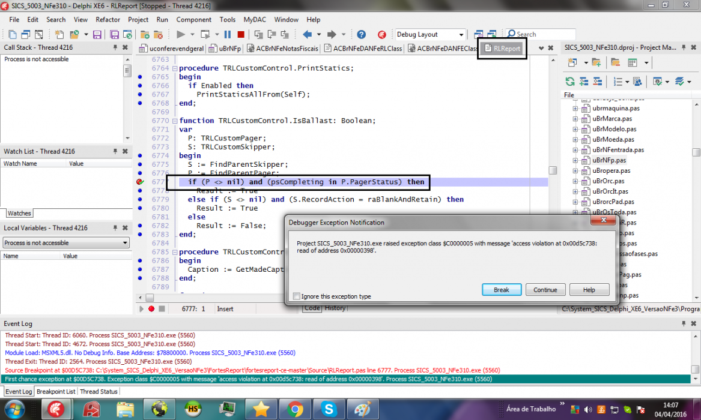
Task: Switch to the ACBrNFeNotasFiscais editor tab
Action: pyautogui.click(x=282, y=48)
